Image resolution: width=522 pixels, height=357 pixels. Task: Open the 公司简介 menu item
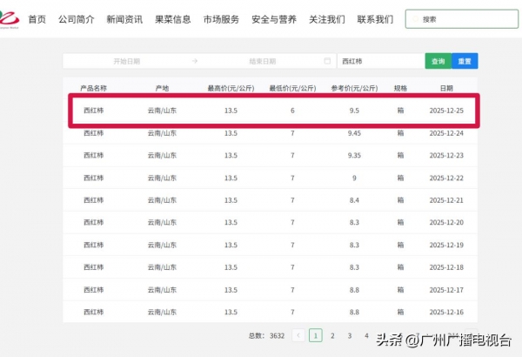[76, 18]
